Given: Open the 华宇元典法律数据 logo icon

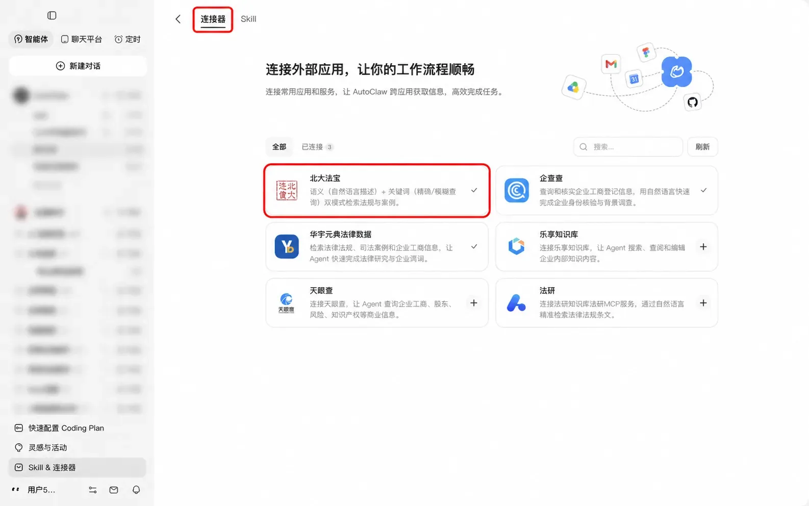Looking at the screenshot, I should [287, 247].
